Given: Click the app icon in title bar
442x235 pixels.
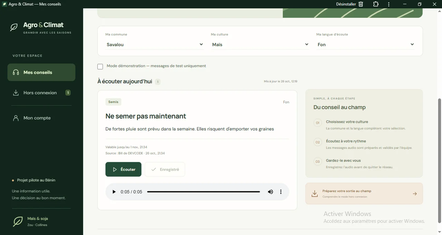Looking at the screenshot, I should click(4, 4).
